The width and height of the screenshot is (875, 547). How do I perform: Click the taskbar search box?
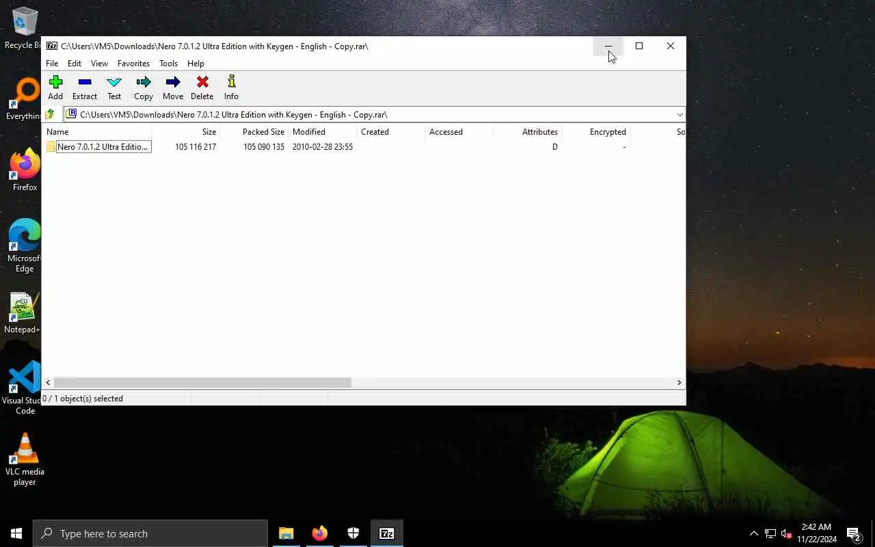pos(150,533)
